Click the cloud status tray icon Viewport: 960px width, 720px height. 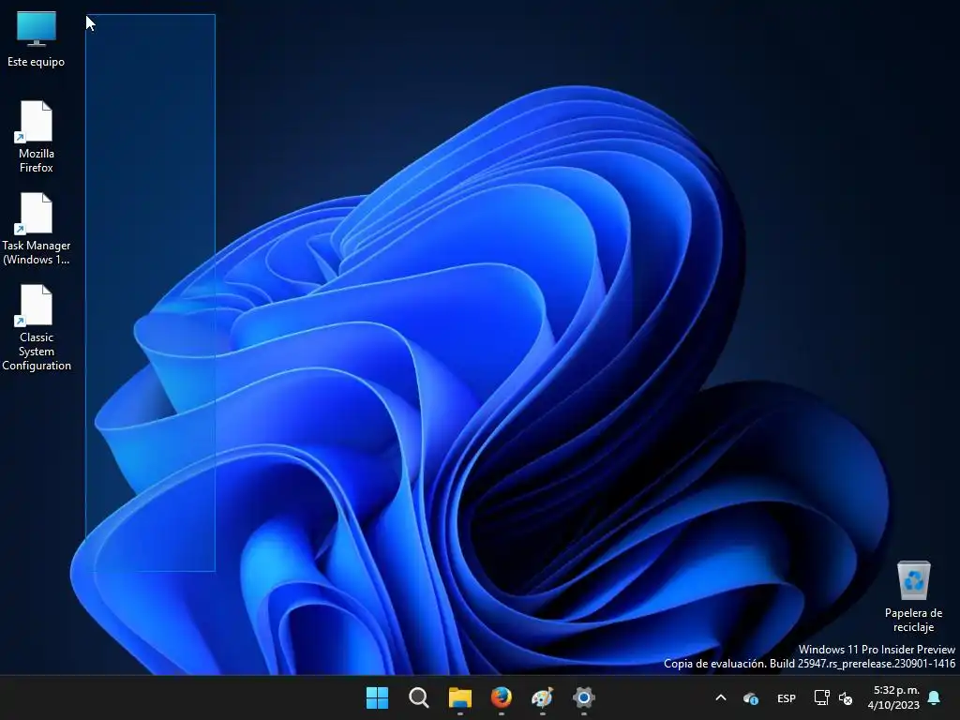pos(751,697)
